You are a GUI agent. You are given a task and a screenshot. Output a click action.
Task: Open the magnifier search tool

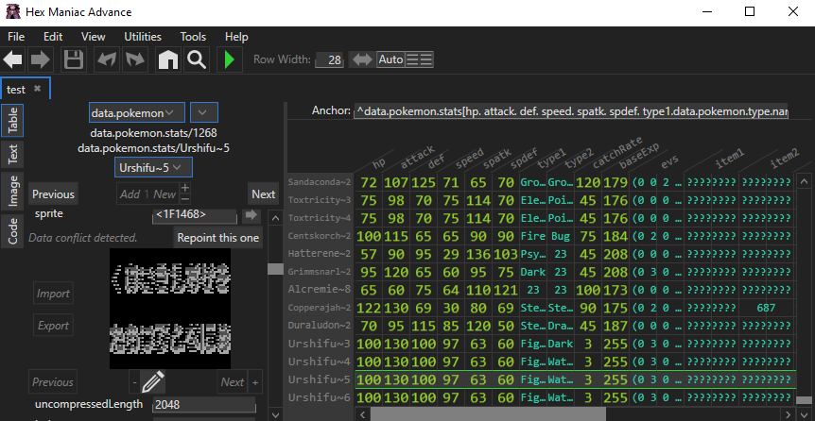tap(196, 60)
